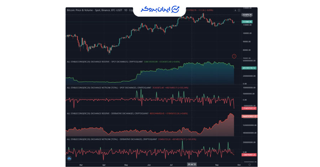Viewport: 320px width, 167px height.
Task: Click the green current price tag on price axis
Action: click(x=247, y=22)
